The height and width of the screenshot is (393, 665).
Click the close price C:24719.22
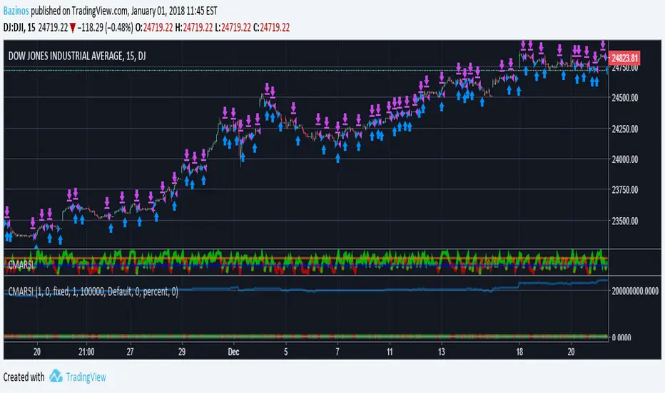point(271,28)
